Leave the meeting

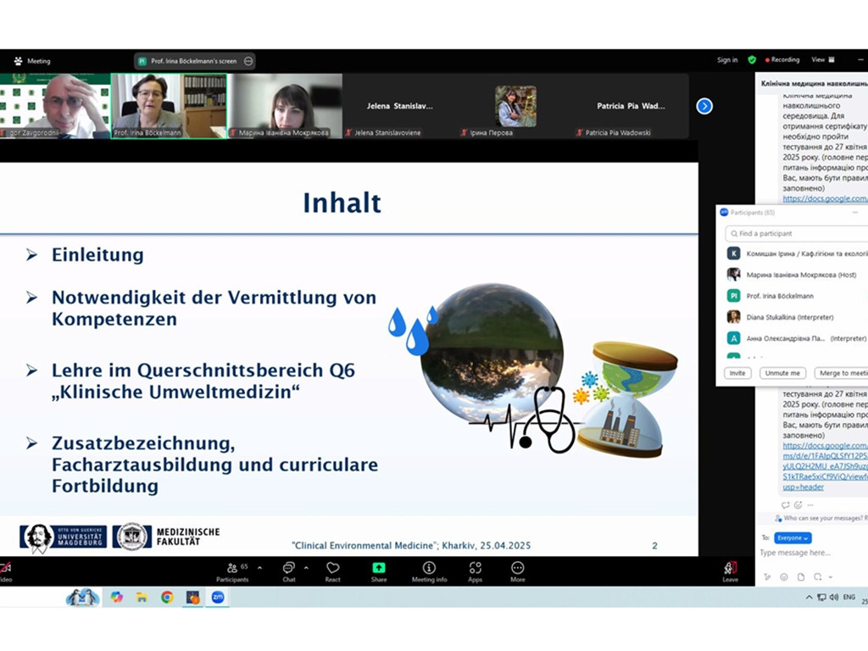730,572
